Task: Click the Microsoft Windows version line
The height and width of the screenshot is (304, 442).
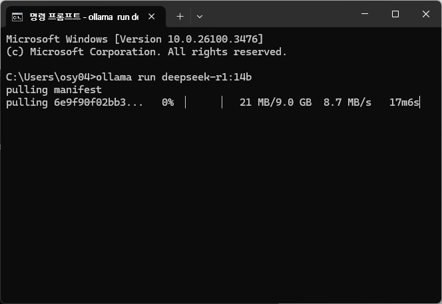Action: pyautogui.click(x=134, y=39)
